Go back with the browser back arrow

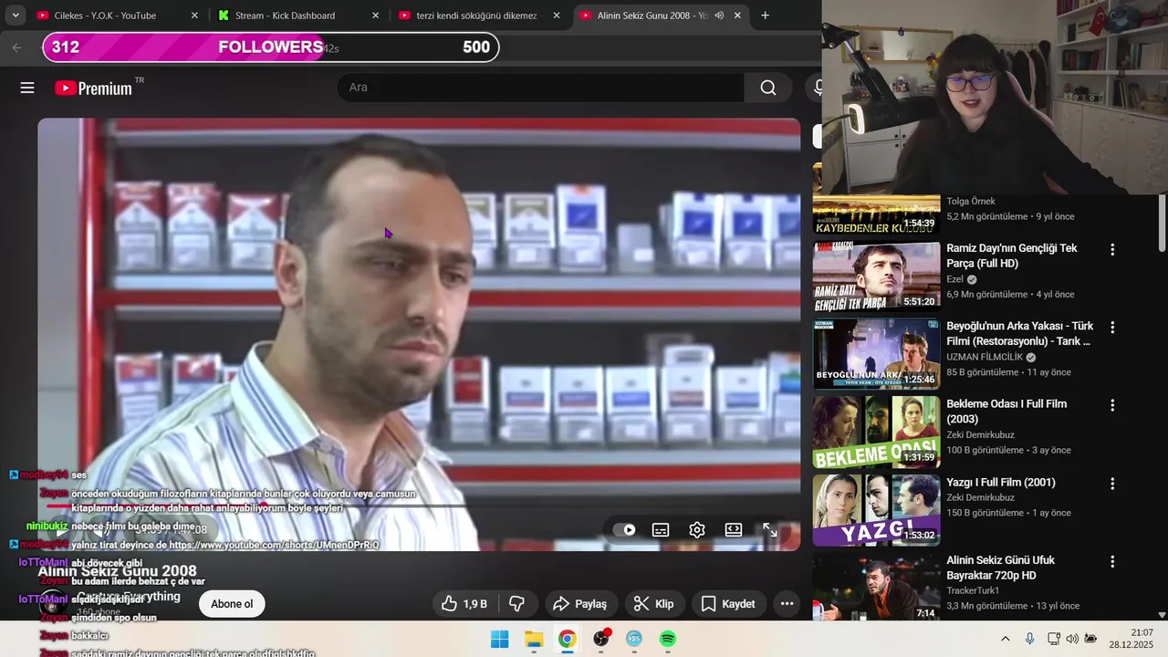pos(16,47)
